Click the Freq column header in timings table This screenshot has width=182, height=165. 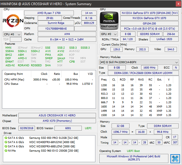(x=104, y=80)
